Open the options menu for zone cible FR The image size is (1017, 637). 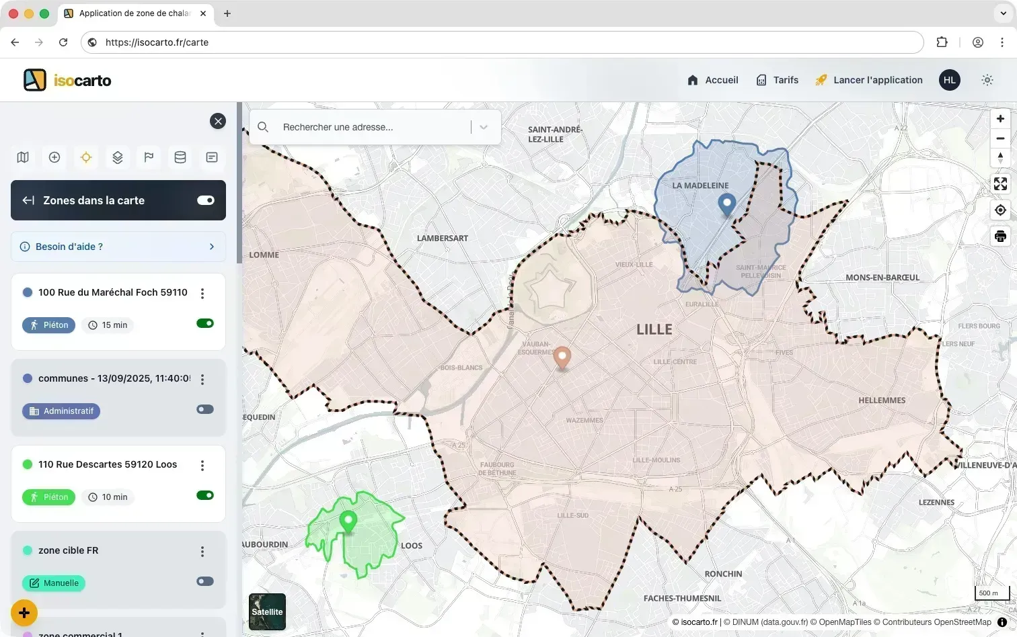202,551
